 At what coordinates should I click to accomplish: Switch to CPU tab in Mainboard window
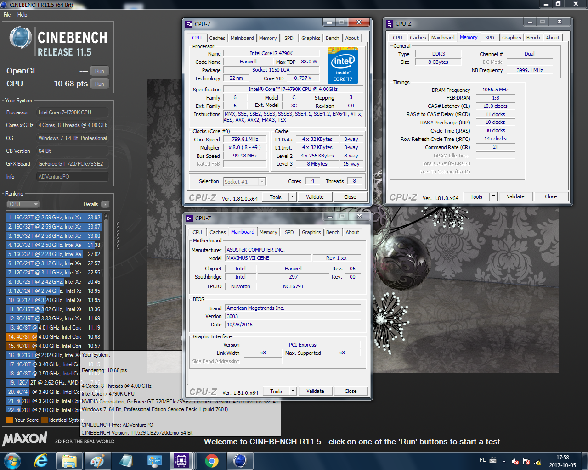[x=197, y=232]
